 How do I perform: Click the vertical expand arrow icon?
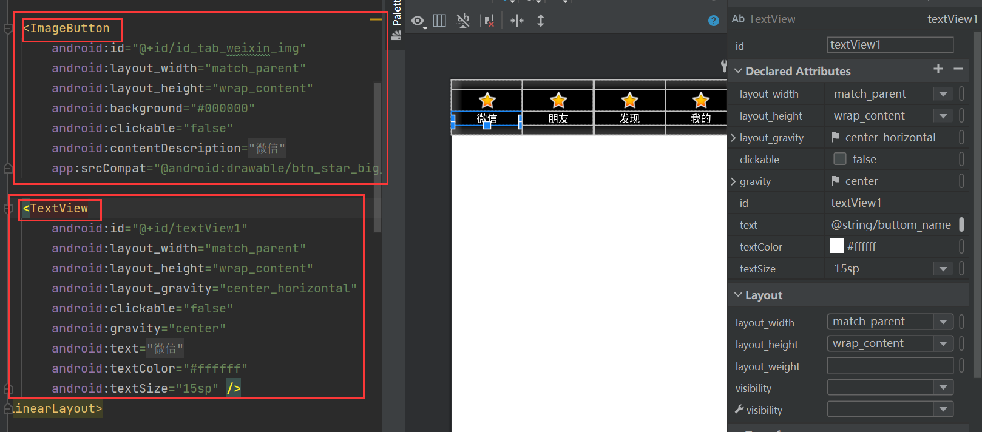pyautogui.click(x=541, y=21)
